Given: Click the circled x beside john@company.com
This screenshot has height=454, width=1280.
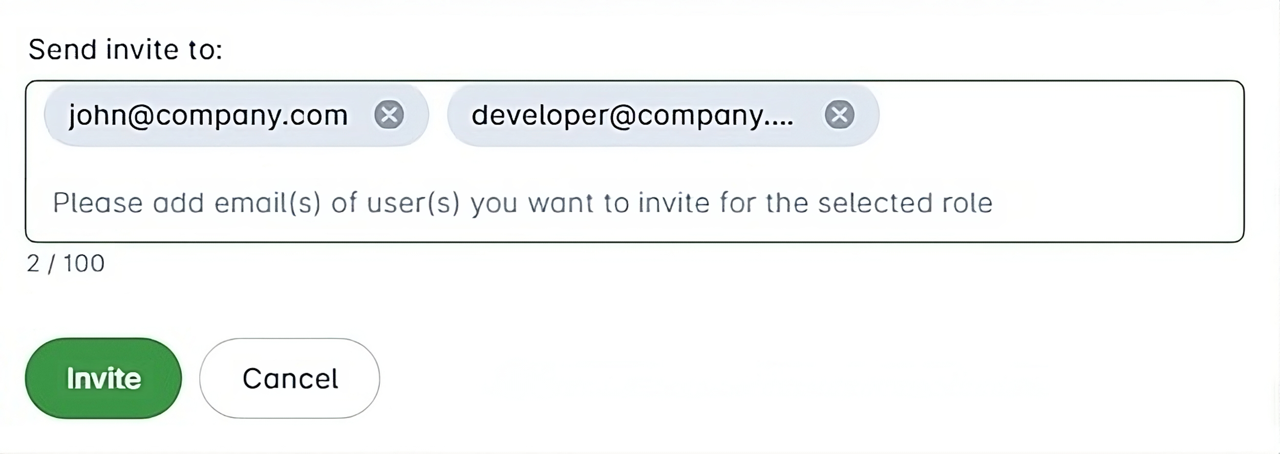Looking at the screenshot, I should pyautogui.click(x=389, y=115).
